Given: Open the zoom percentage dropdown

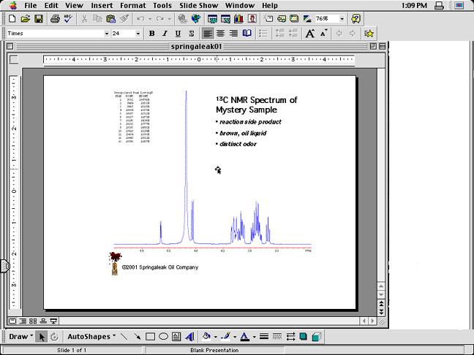Looking at the screenshot, I should point(342,18).
